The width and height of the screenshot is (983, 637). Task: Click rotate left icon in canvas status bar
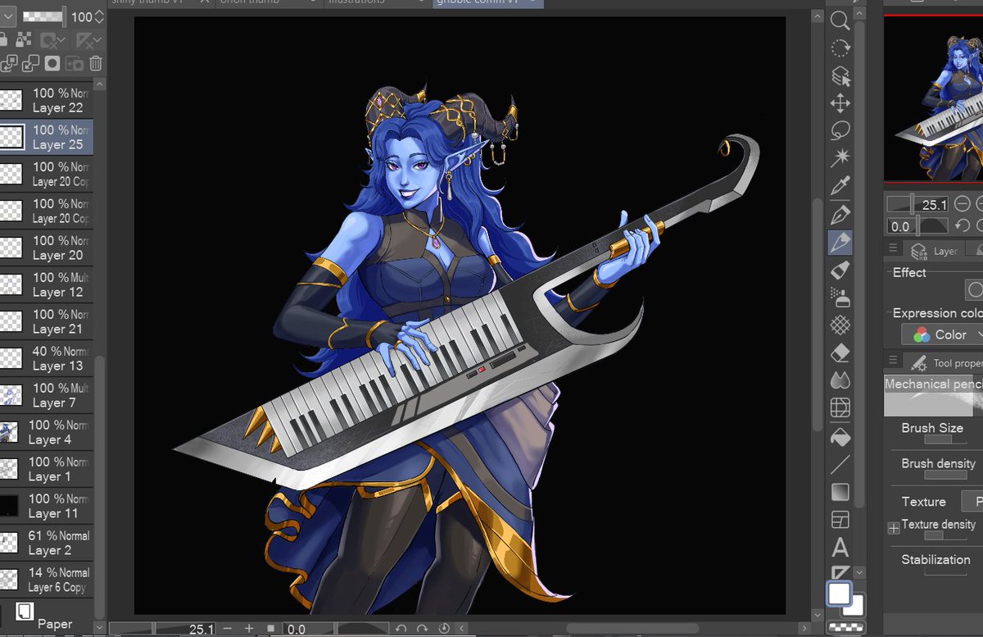pyautogui.click(x=401, y=629)
